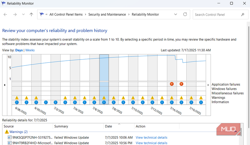Switch chart view to Weeks
This screenshot has width=250, height=145.
click(x=30, y=50)
